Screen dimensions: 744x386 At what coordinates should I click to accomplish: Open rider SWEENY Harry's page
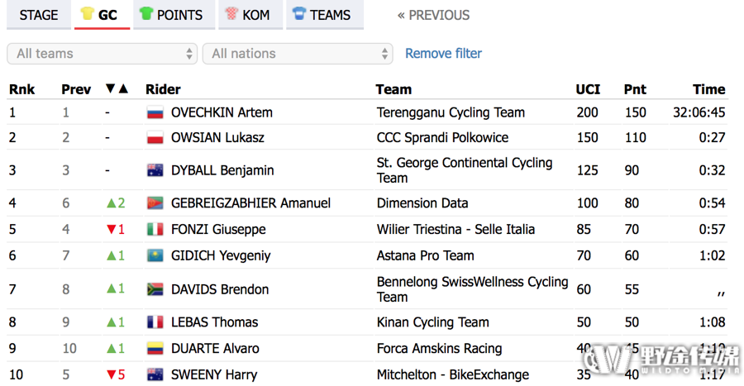pos(214,374)
